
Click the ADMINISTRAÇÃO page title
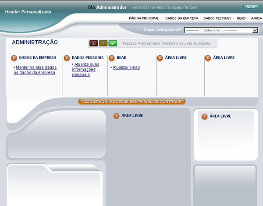point(35,42)
